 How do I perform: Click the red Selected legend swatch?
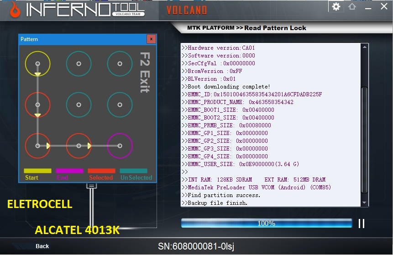click(x=101, y=171)
